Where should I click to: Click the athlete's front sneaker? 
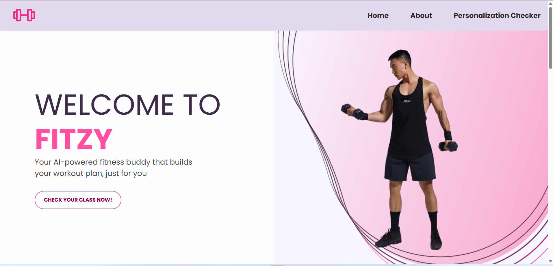pyautogui.click(x=389, y=239)
